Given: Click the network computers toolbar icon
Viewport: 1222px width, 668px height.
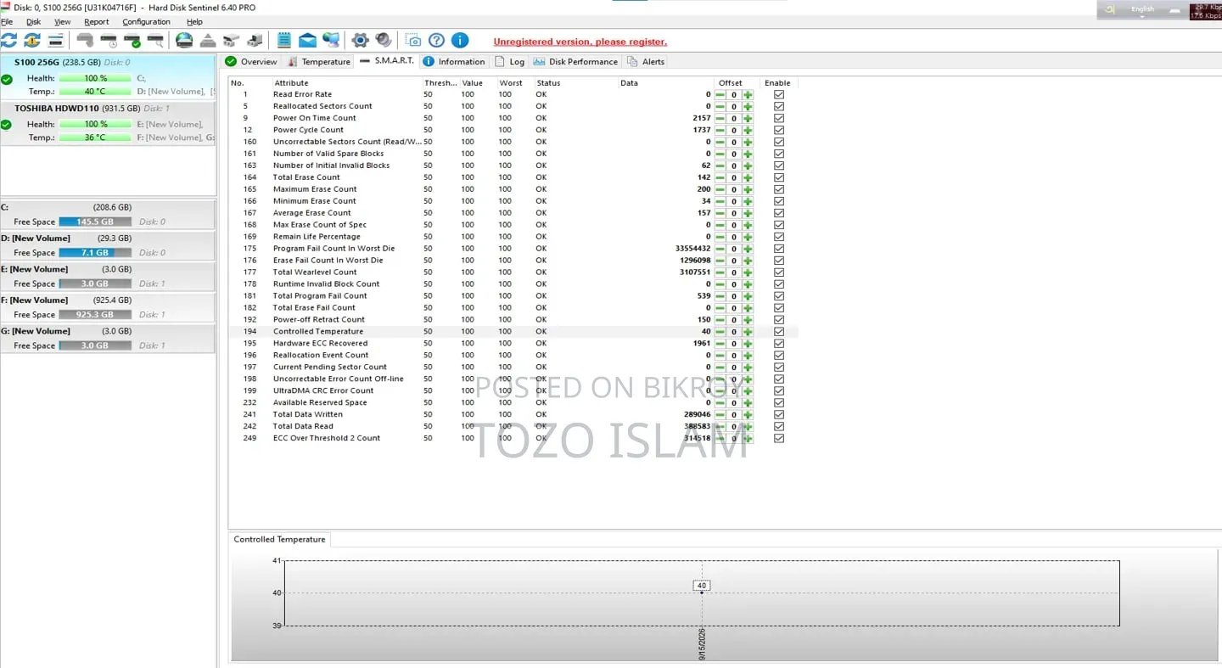Looking at the screenshot, I should point(331,40).
